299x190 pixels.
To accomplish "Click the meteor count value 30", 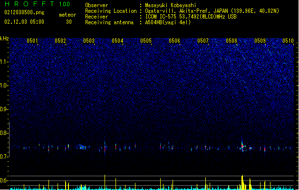I will tap(69, 22).
